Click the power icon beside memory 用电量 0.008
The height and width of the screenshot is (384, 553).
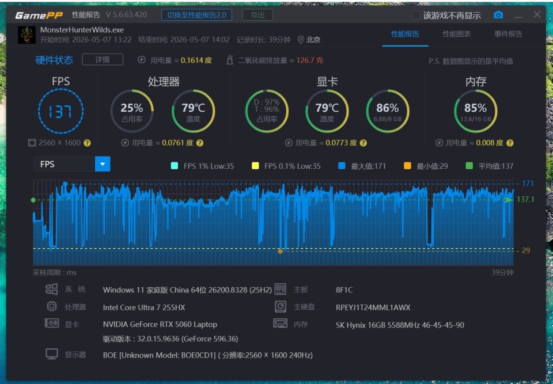click(x=439, y=143)
